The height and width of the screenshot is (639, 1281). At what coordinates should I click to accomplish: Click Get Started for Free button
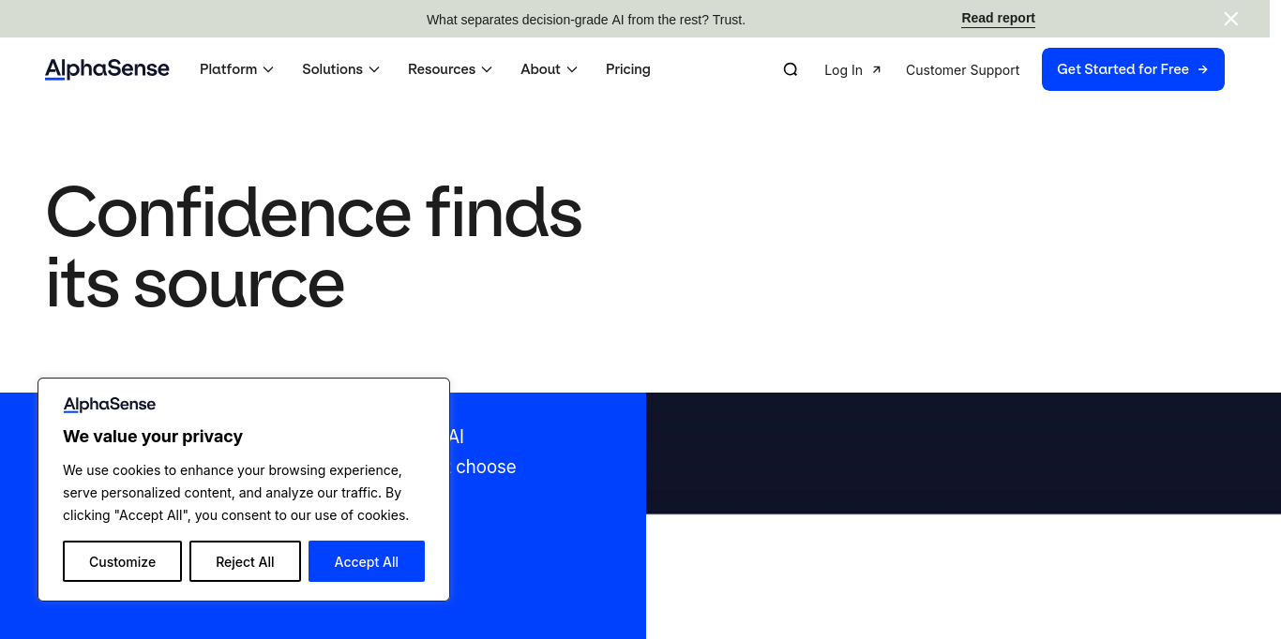point(1133,69)
